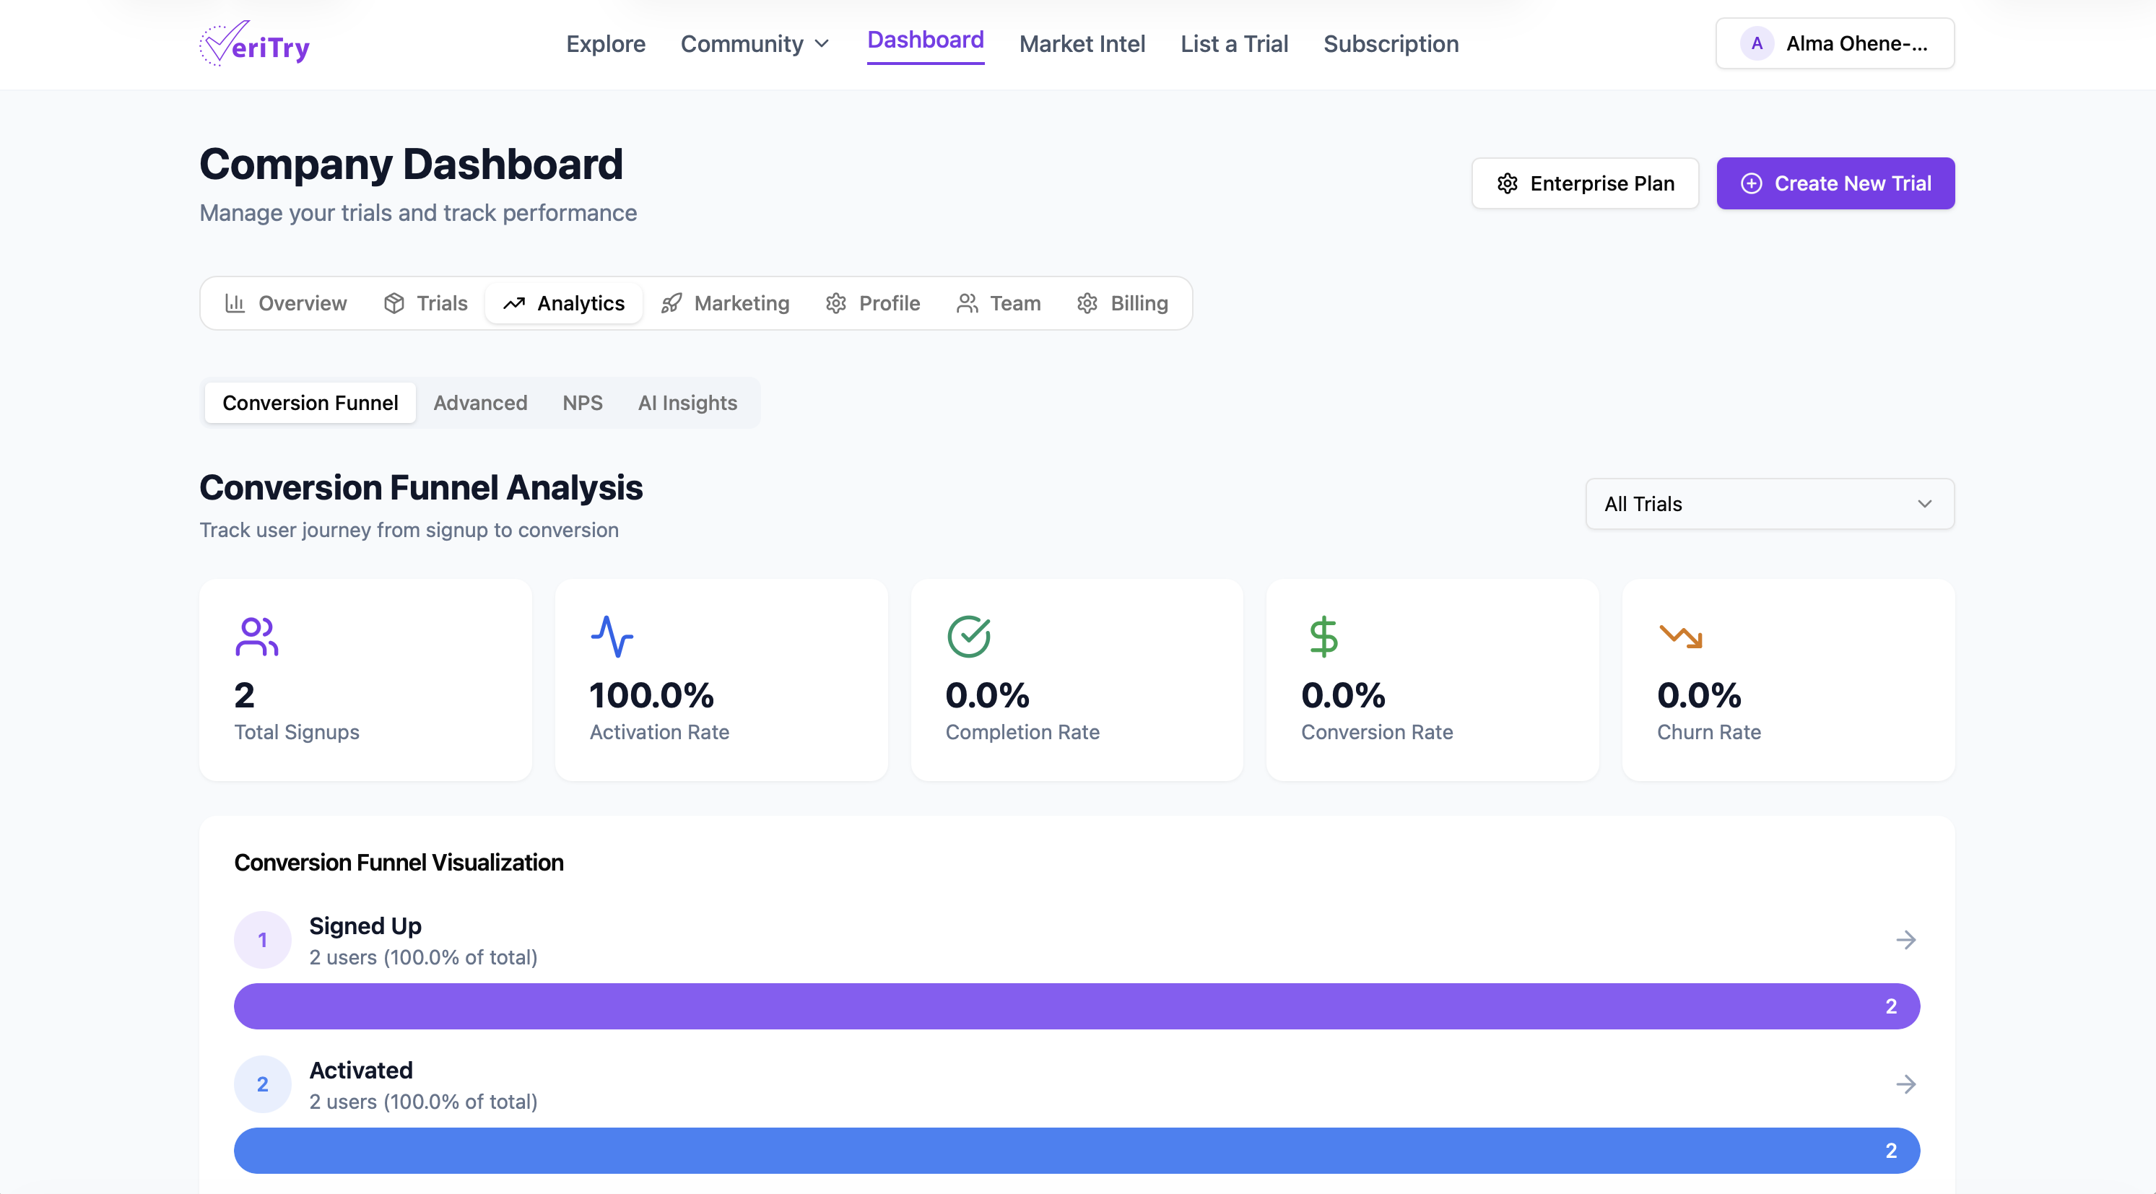This screenshot has height=1194, width=2156.
Task: Click the arrow beside Signed Up stage
Action: click(1905, 940)
